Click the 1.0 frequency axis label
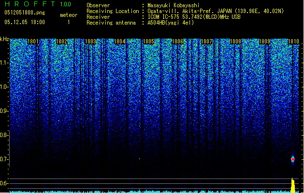 [x=4, y=87]
